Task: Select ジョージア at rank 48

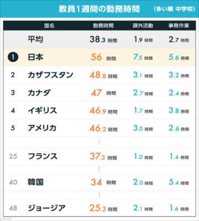Action: (46, 208)
